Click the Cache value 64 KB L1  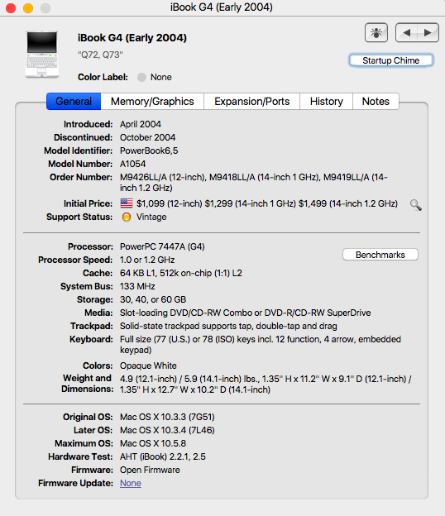point(181,273)
